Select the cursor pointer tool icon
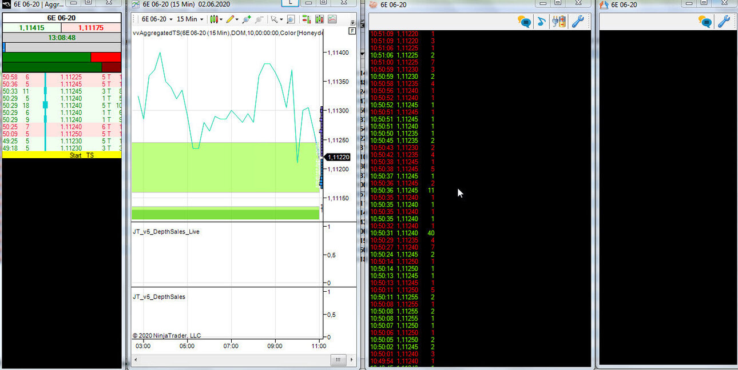 275,19
